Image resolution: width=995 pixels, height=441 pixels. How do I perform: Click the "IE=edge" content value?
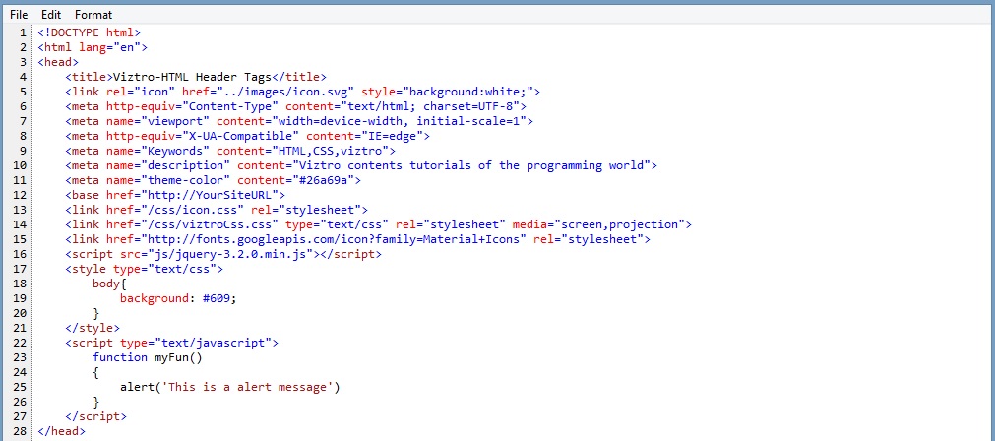coord(393,136)
